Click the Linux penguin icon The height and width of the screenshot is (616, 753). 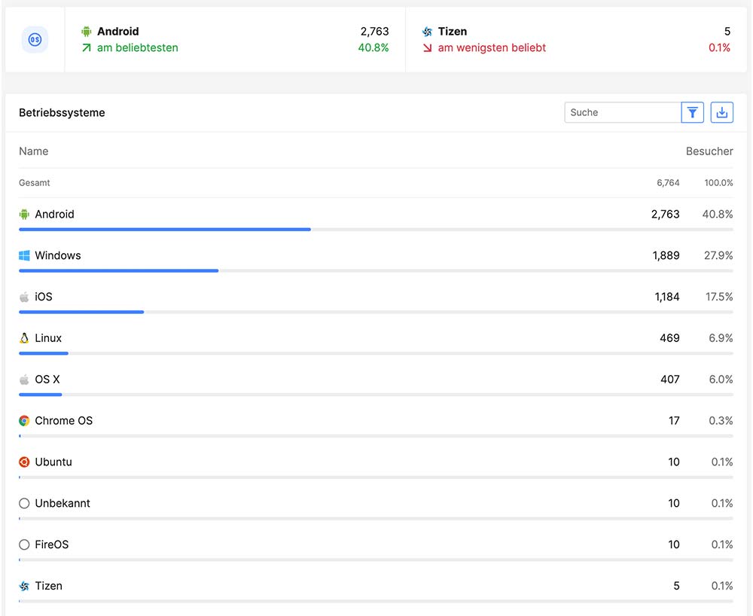click(24, 338)
